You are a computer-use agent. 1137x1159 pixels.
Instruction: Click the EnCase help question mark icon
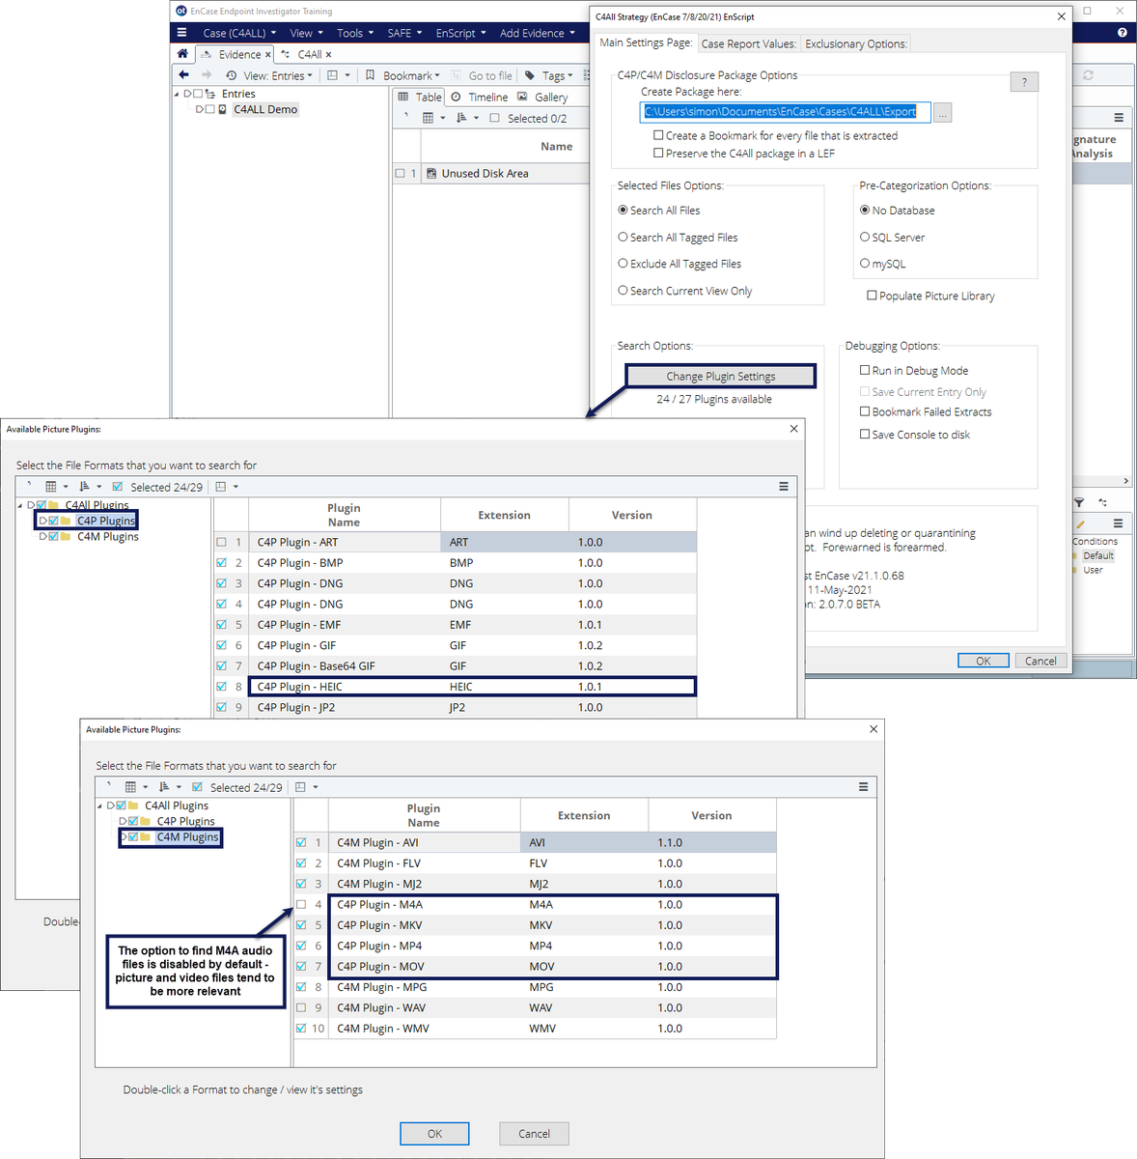coord(1122,33)
